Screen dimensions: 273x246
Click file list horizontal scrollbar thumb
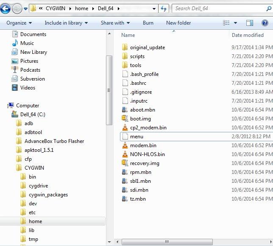pos(167,242)
